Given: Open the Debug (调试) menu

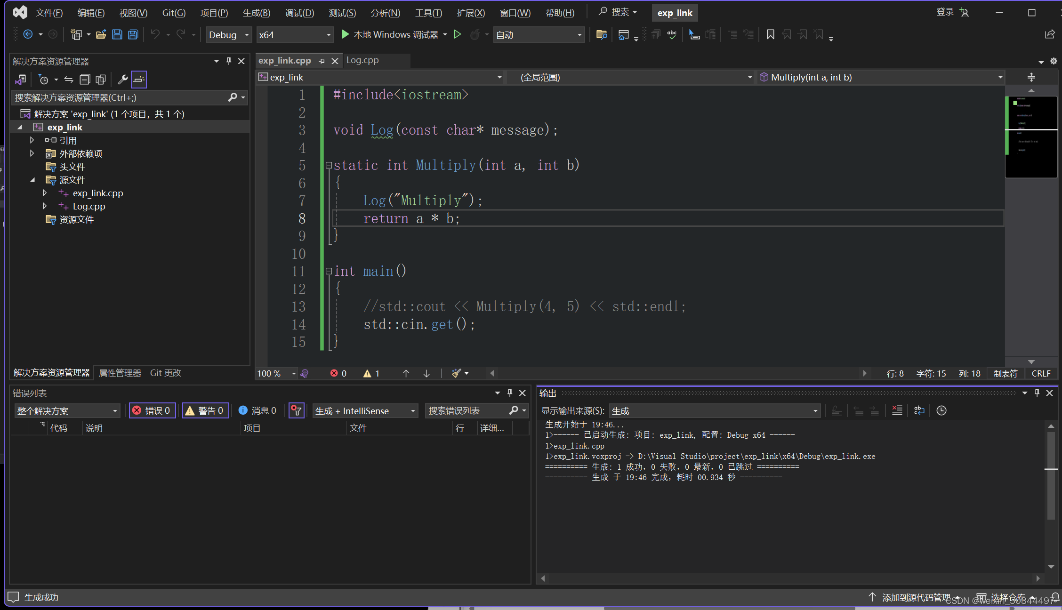Looking at the screenshot, I should click(x=299, y=13).
